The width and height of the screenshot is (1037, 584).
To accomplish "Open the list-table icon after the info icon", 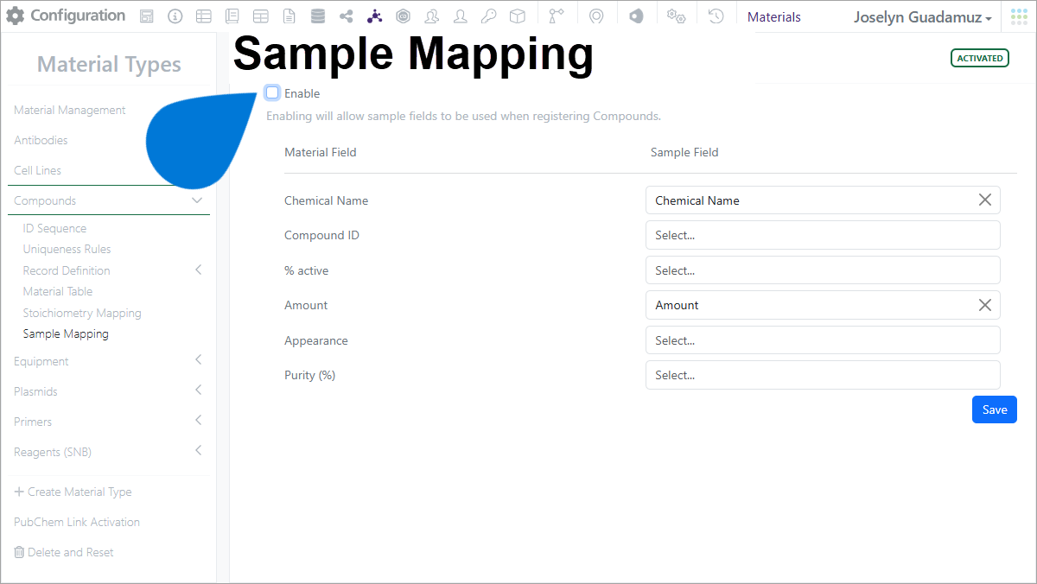I will [203, 16].
